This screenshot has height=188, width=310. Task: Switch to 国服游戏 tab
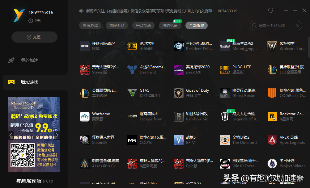tap(117, 26)
